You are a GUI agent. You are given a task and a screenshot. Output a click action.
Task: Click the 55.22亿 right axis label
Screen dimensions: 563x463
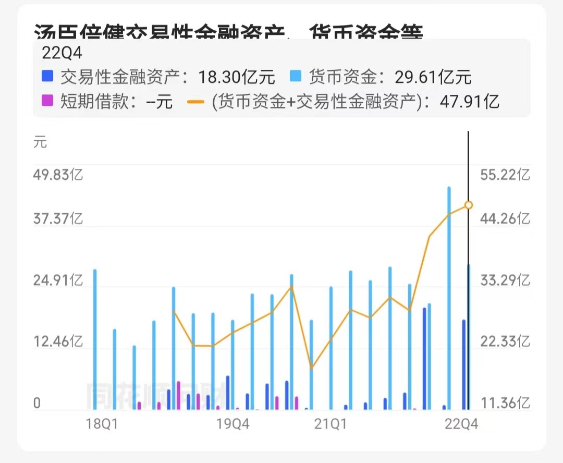[504, 175]
